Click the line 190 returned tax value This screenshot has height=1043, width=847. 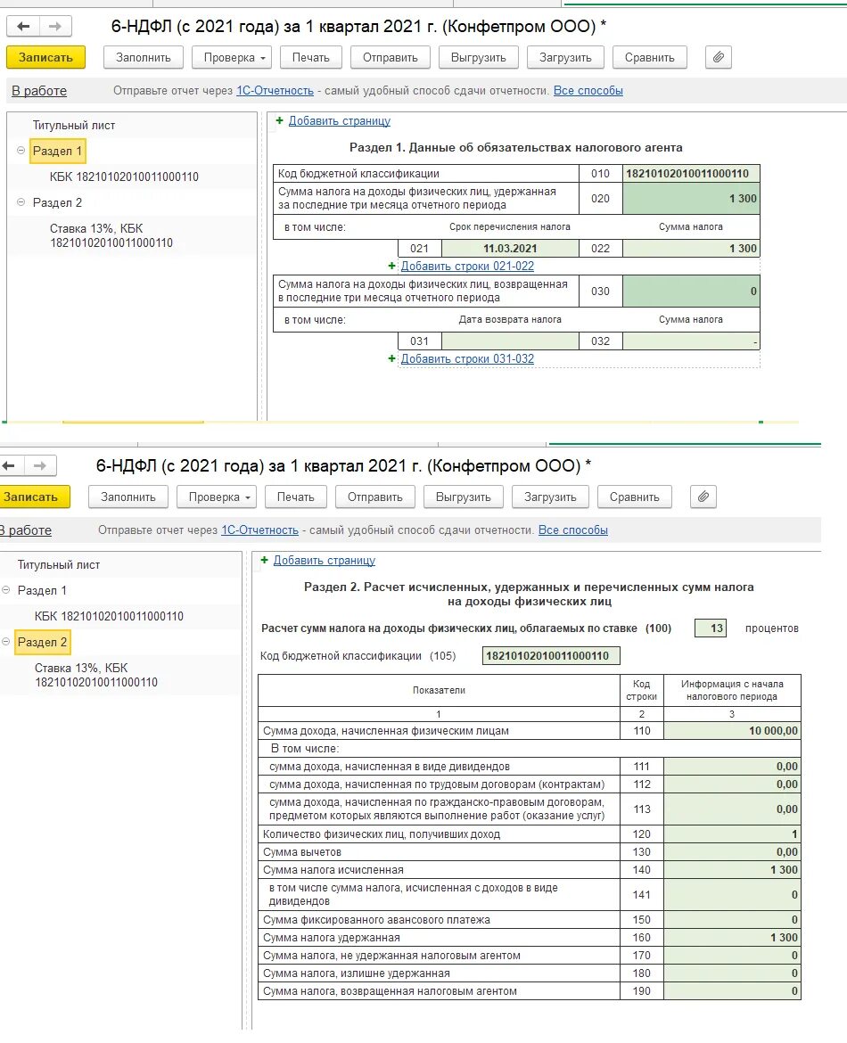[x=733, y=991]
